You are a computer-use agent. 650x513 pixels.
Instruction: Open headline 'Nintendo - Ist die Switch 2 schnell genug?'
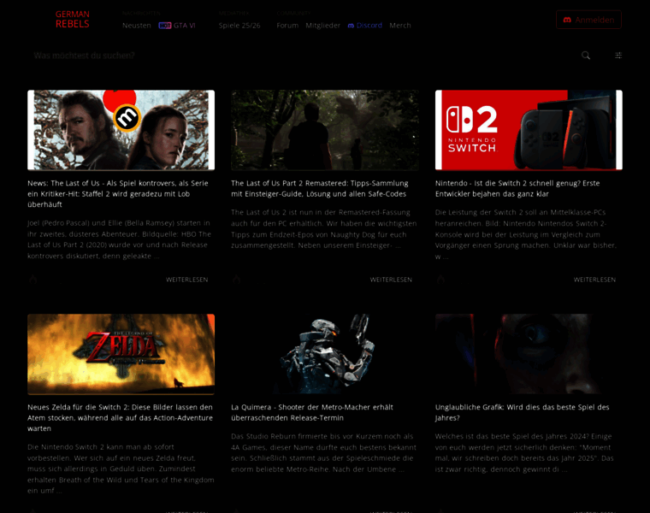517,189
